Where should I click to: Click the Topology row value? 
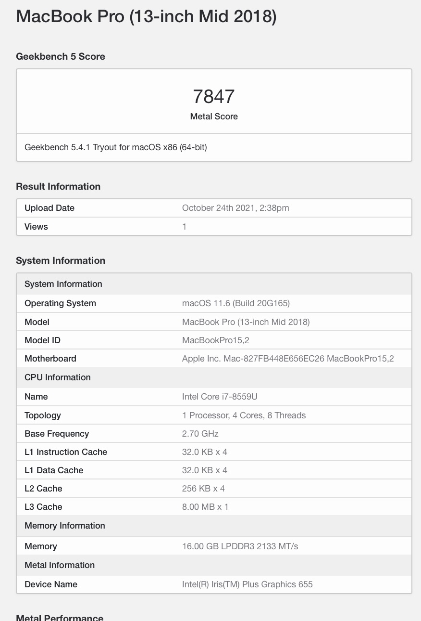244,415
